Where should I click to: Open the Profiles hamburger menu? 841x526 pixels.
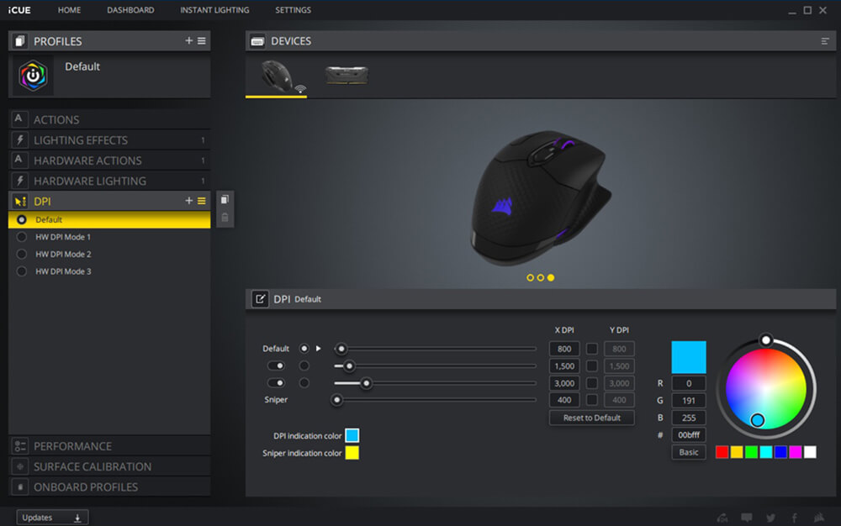point(202,41)
